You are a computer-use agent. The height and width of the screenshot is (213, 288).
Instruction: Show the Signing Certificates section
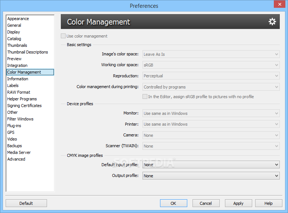[24, 106]
